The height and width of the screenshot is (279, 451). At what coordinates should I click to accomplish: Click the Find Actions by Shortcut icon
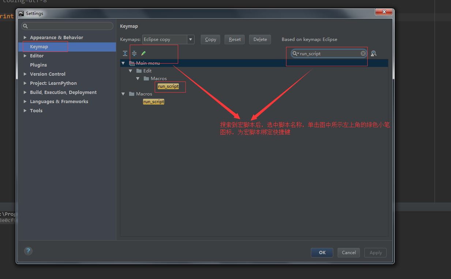(x=373, y=53)
